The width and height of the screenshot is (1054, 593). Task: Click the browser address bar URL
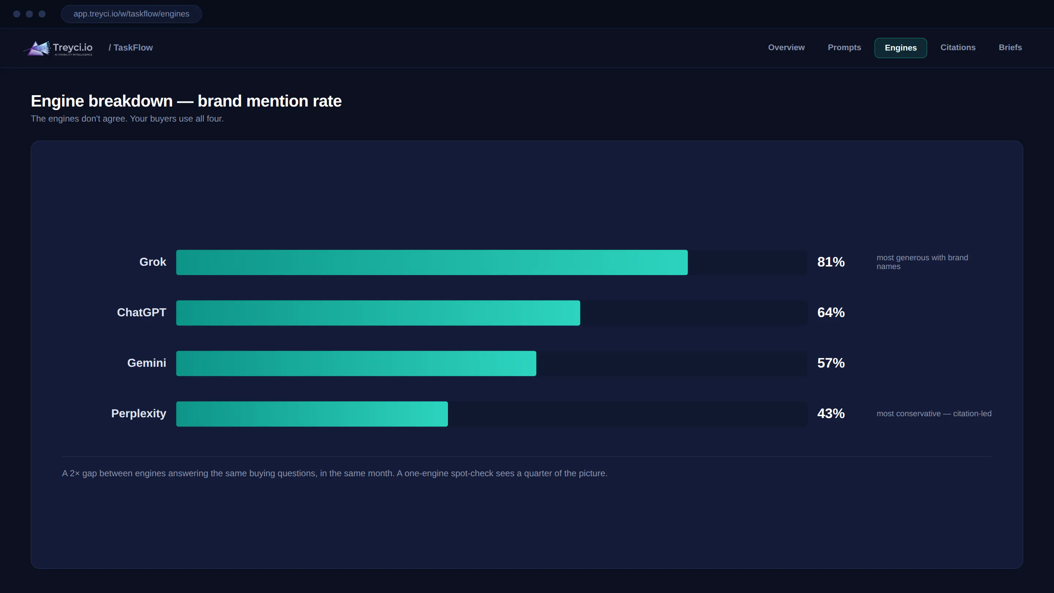(131, 14)
